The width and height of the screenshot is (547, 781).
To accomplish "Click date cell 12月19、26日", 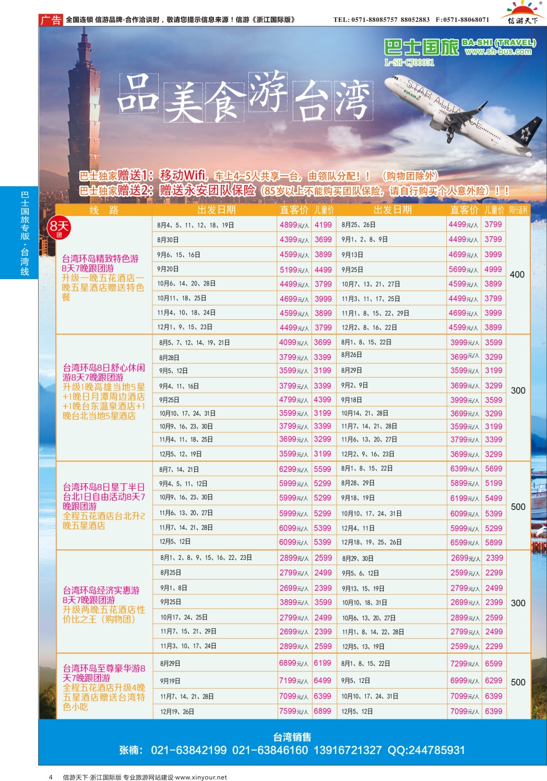I will [177, 712].
